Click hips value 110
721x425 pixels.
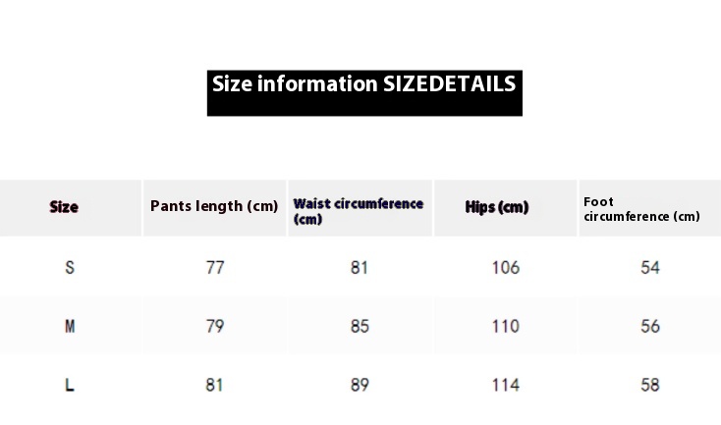pyautogui.click(x=505, y=326)
